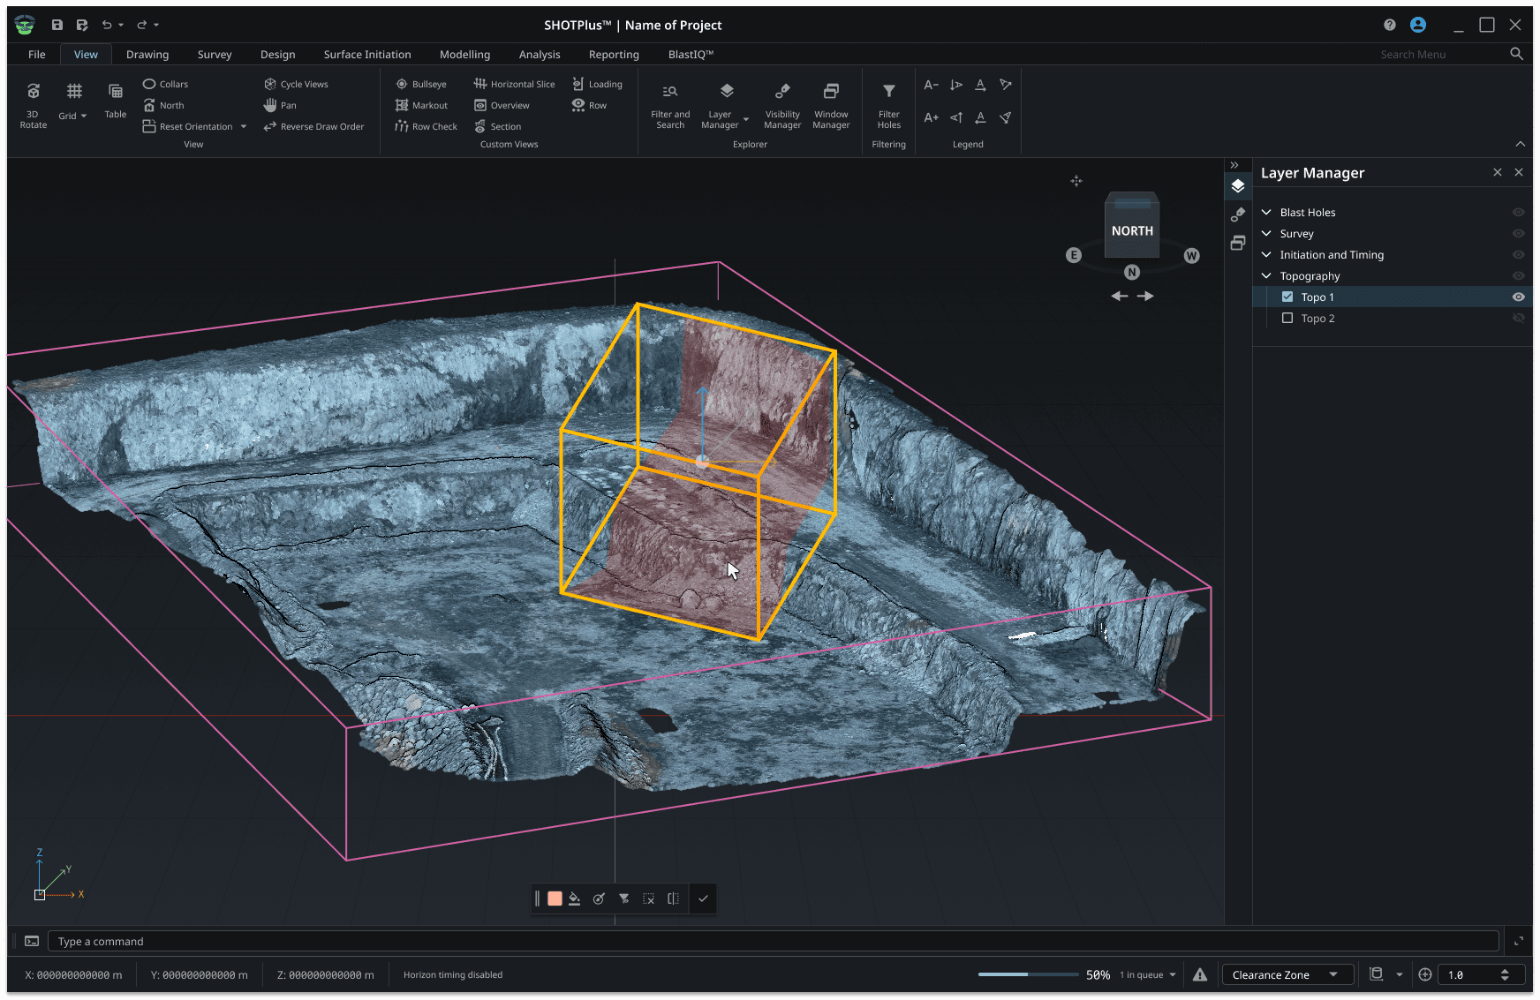Confirm with the checkmark in floating toolbar

[703, 898]
